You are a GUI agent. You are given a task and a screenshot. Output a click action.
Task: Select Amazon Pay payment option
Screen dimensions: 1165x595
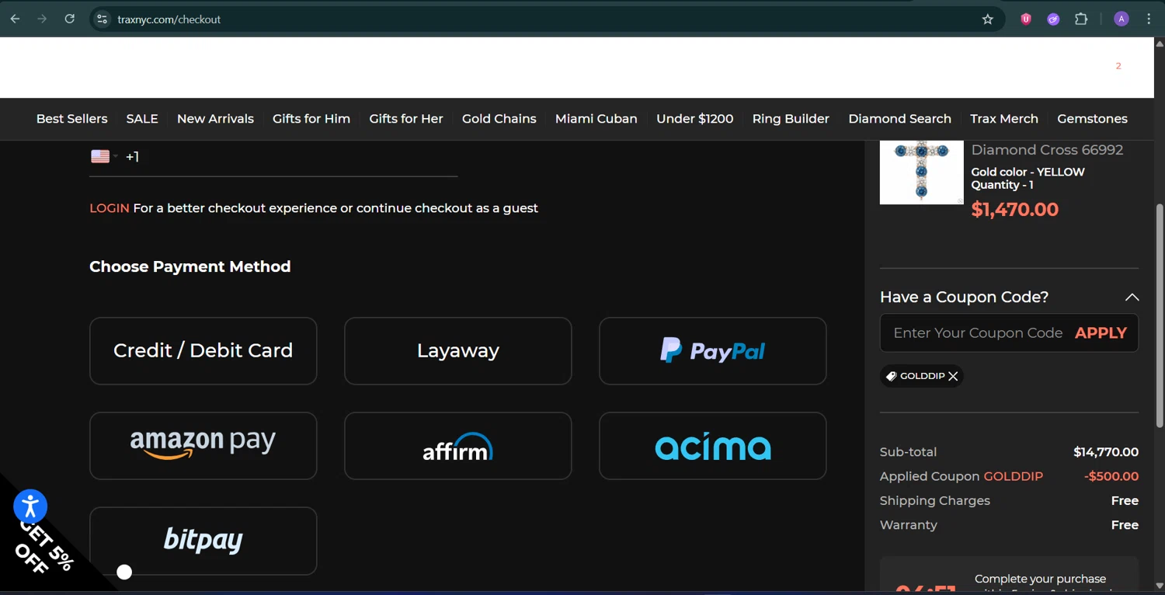(x=203, y=446)
